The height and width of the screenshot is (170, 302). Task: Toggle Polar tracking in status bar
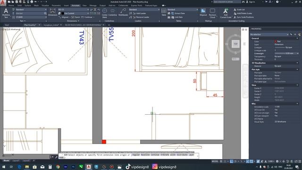[235, 161]
